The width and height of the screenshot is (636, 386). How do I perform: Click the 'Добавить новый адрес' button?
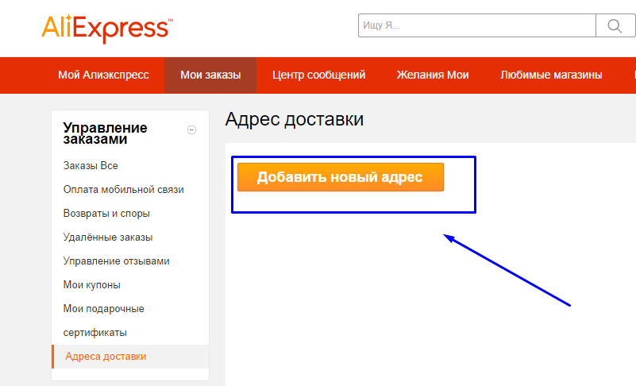coord(341,177)
